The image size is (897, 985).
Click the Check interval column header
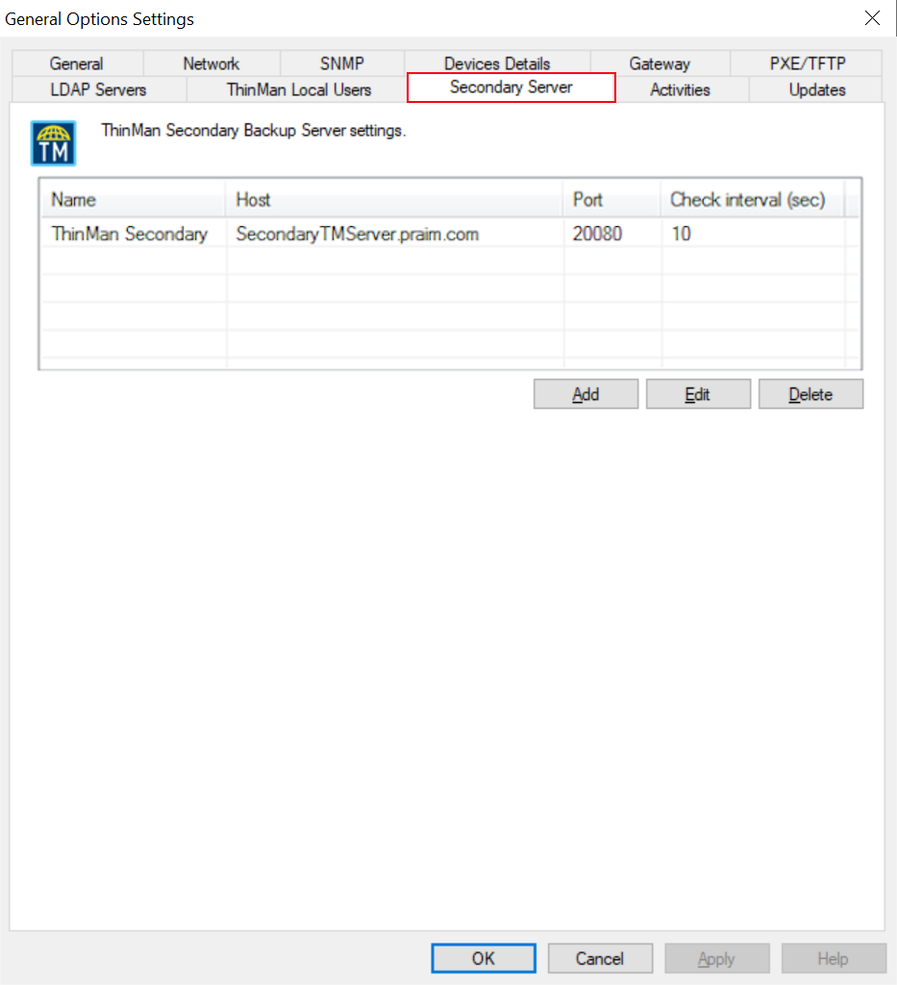point(748,200)
